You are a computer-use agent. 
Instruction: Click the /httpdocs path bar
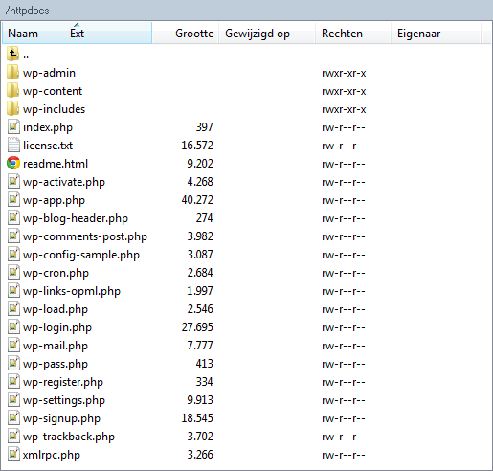(246, 11)
